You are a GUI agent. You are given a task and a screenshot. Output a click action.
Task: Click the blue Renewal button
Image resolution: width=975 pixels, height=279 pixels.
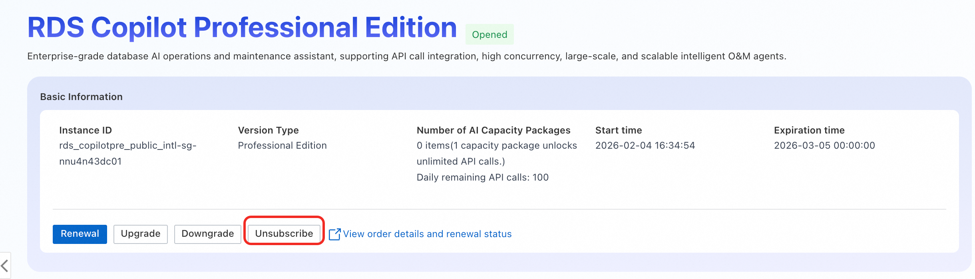tap(80, 234)
